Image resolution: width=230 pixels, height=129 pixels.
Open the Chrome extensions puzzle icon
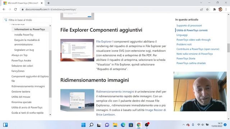point(215,9)
